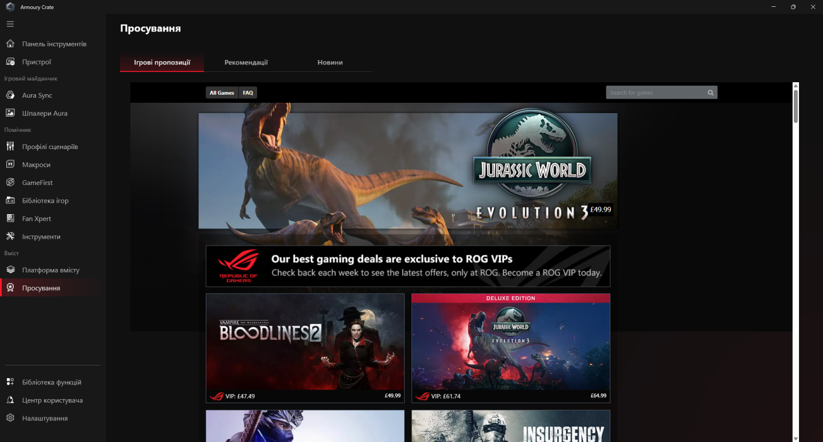This screenshot has width=823, height=442.
Task: Click the ROG VIPs gaming deals banner
Action: point(408,266)
